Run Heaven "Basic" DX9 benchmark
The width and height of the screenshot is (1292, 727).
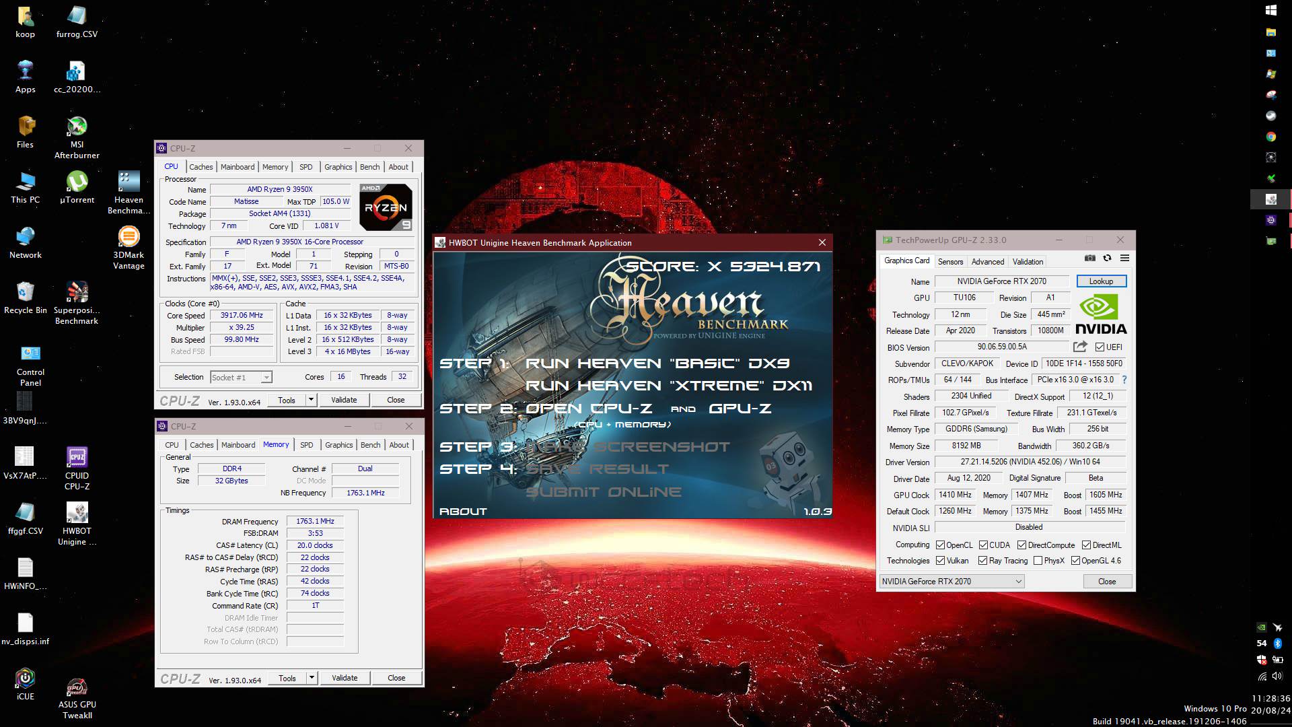657,363
